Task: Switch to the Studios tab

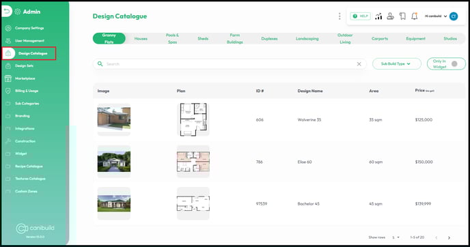Action: [x=450, y=39]
